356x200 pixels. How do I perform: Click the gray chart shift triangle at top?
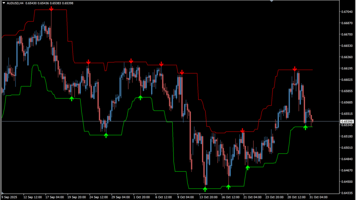[x=271, y=1]
